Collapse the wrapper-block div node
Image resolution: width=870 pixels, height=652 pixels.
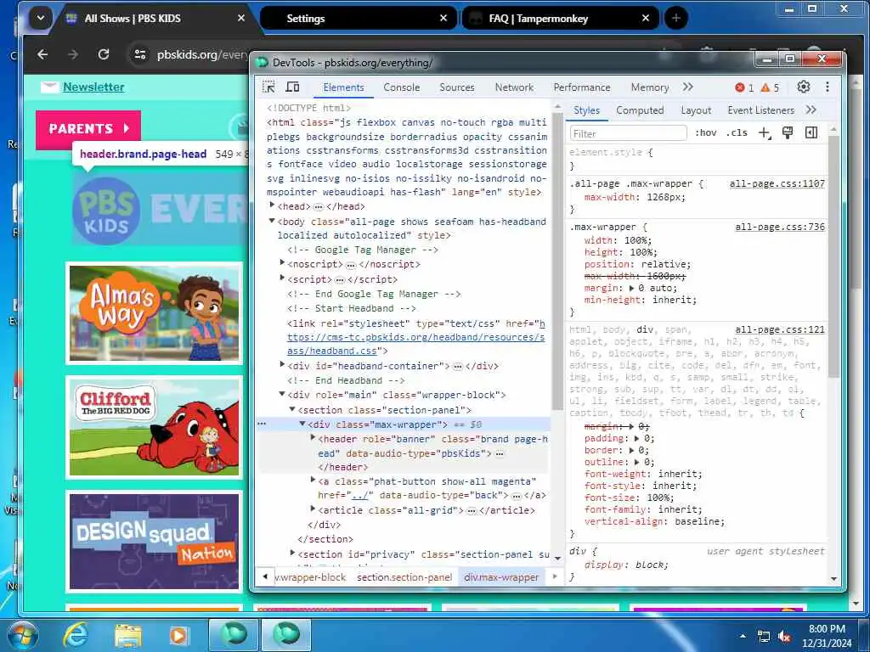point(282,394)
